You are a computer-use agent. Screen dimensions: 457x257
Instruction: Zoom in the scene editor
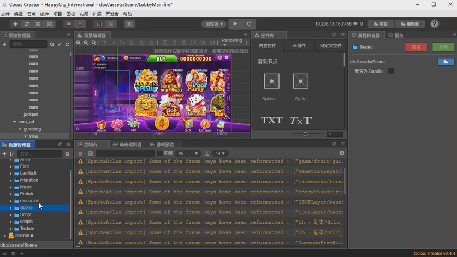click(79, 43)
